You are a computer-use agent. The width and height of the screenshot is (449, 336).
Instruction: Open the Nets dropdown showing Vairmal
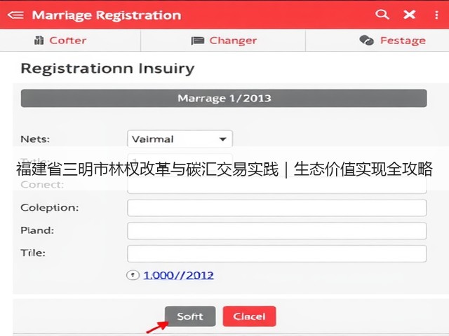point(180,139)
